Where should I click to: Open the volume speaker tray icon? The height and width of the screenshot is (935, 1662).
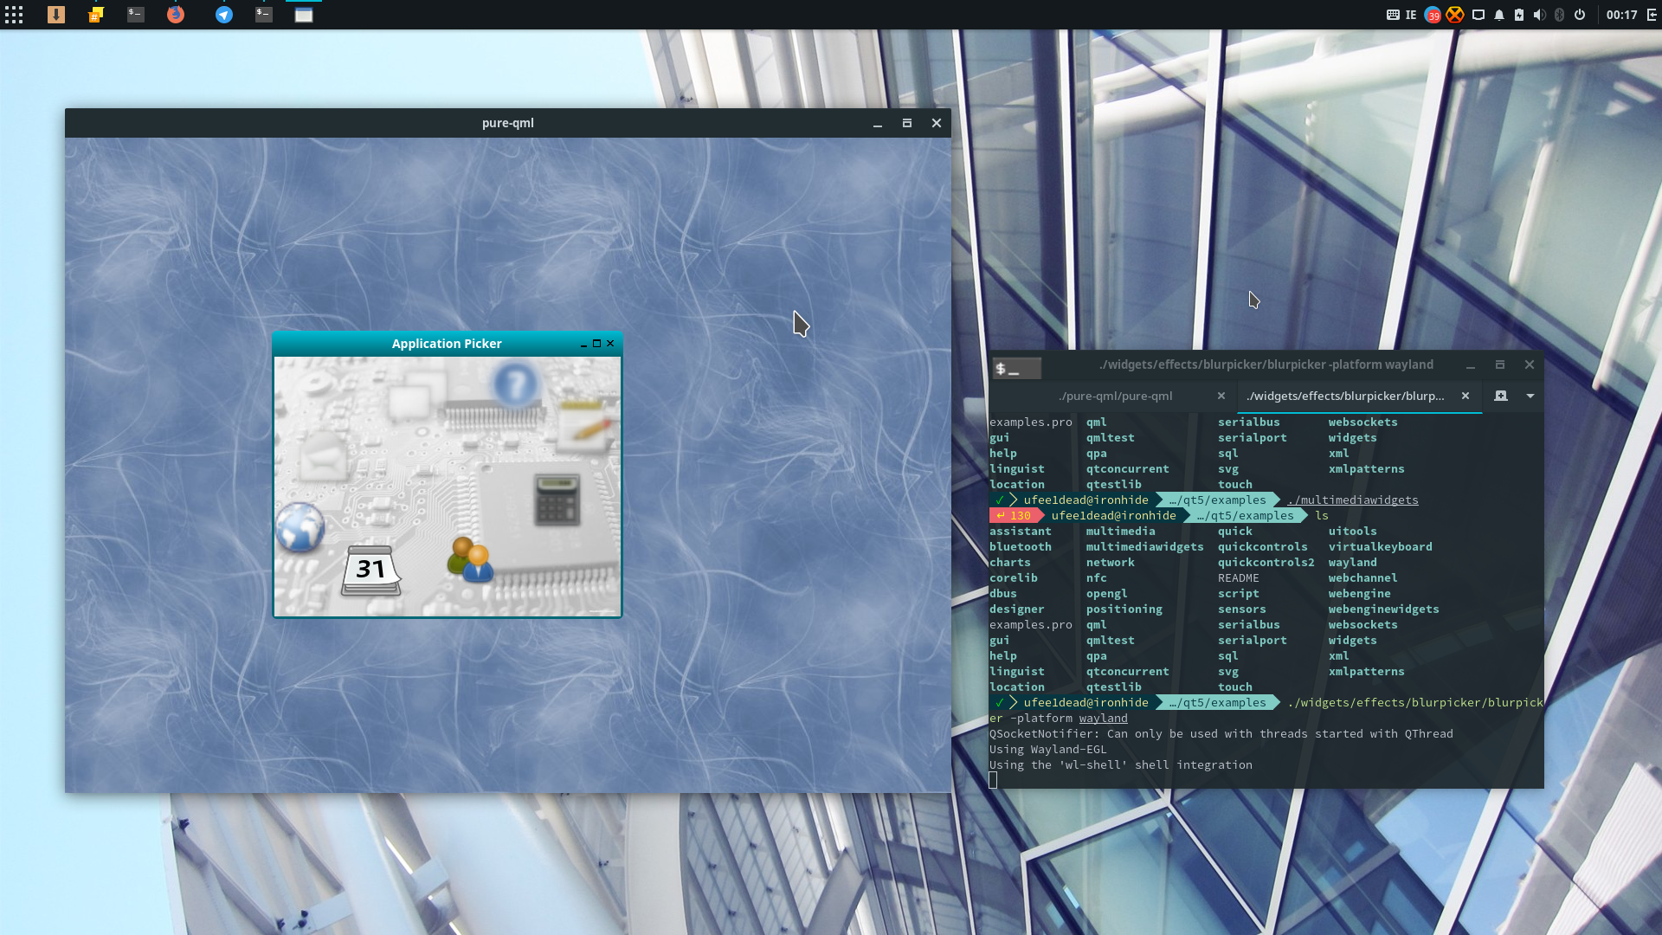pos(1539,15)
